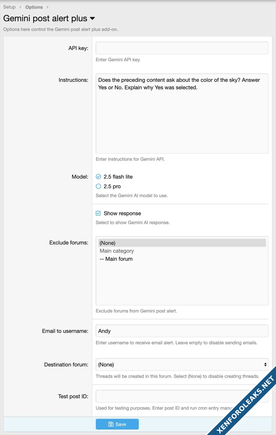Select Main forum in Exclude forums list

tap(116, 259)
